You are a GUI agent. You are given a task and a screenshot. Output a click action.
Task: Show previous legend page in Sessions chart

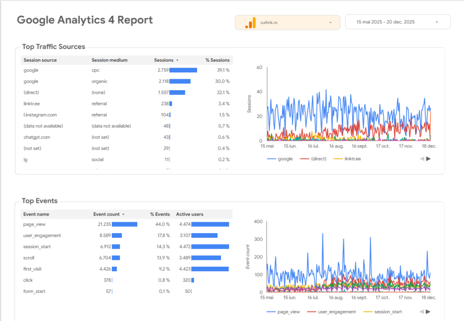(x=422, y=158)
